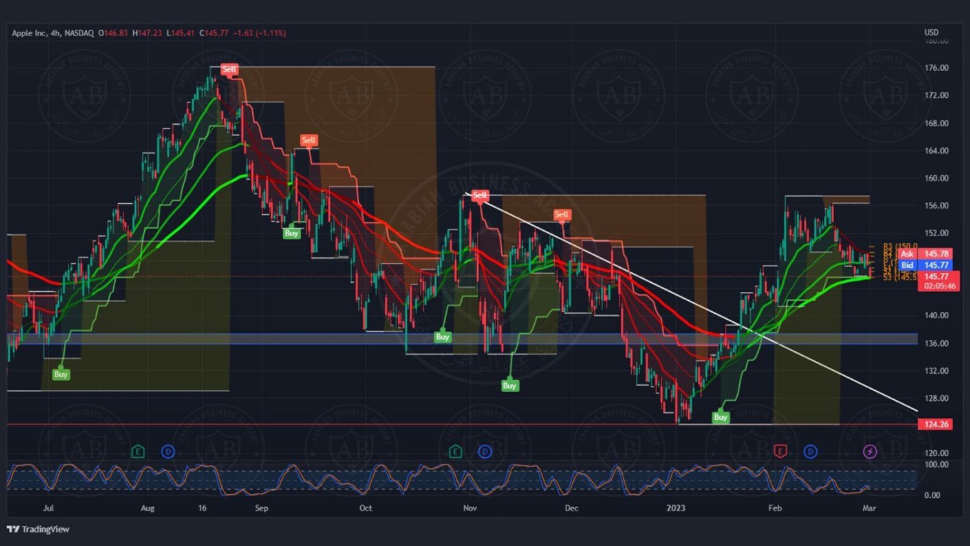Click the Feb date on the time axis

coord(775,508)
